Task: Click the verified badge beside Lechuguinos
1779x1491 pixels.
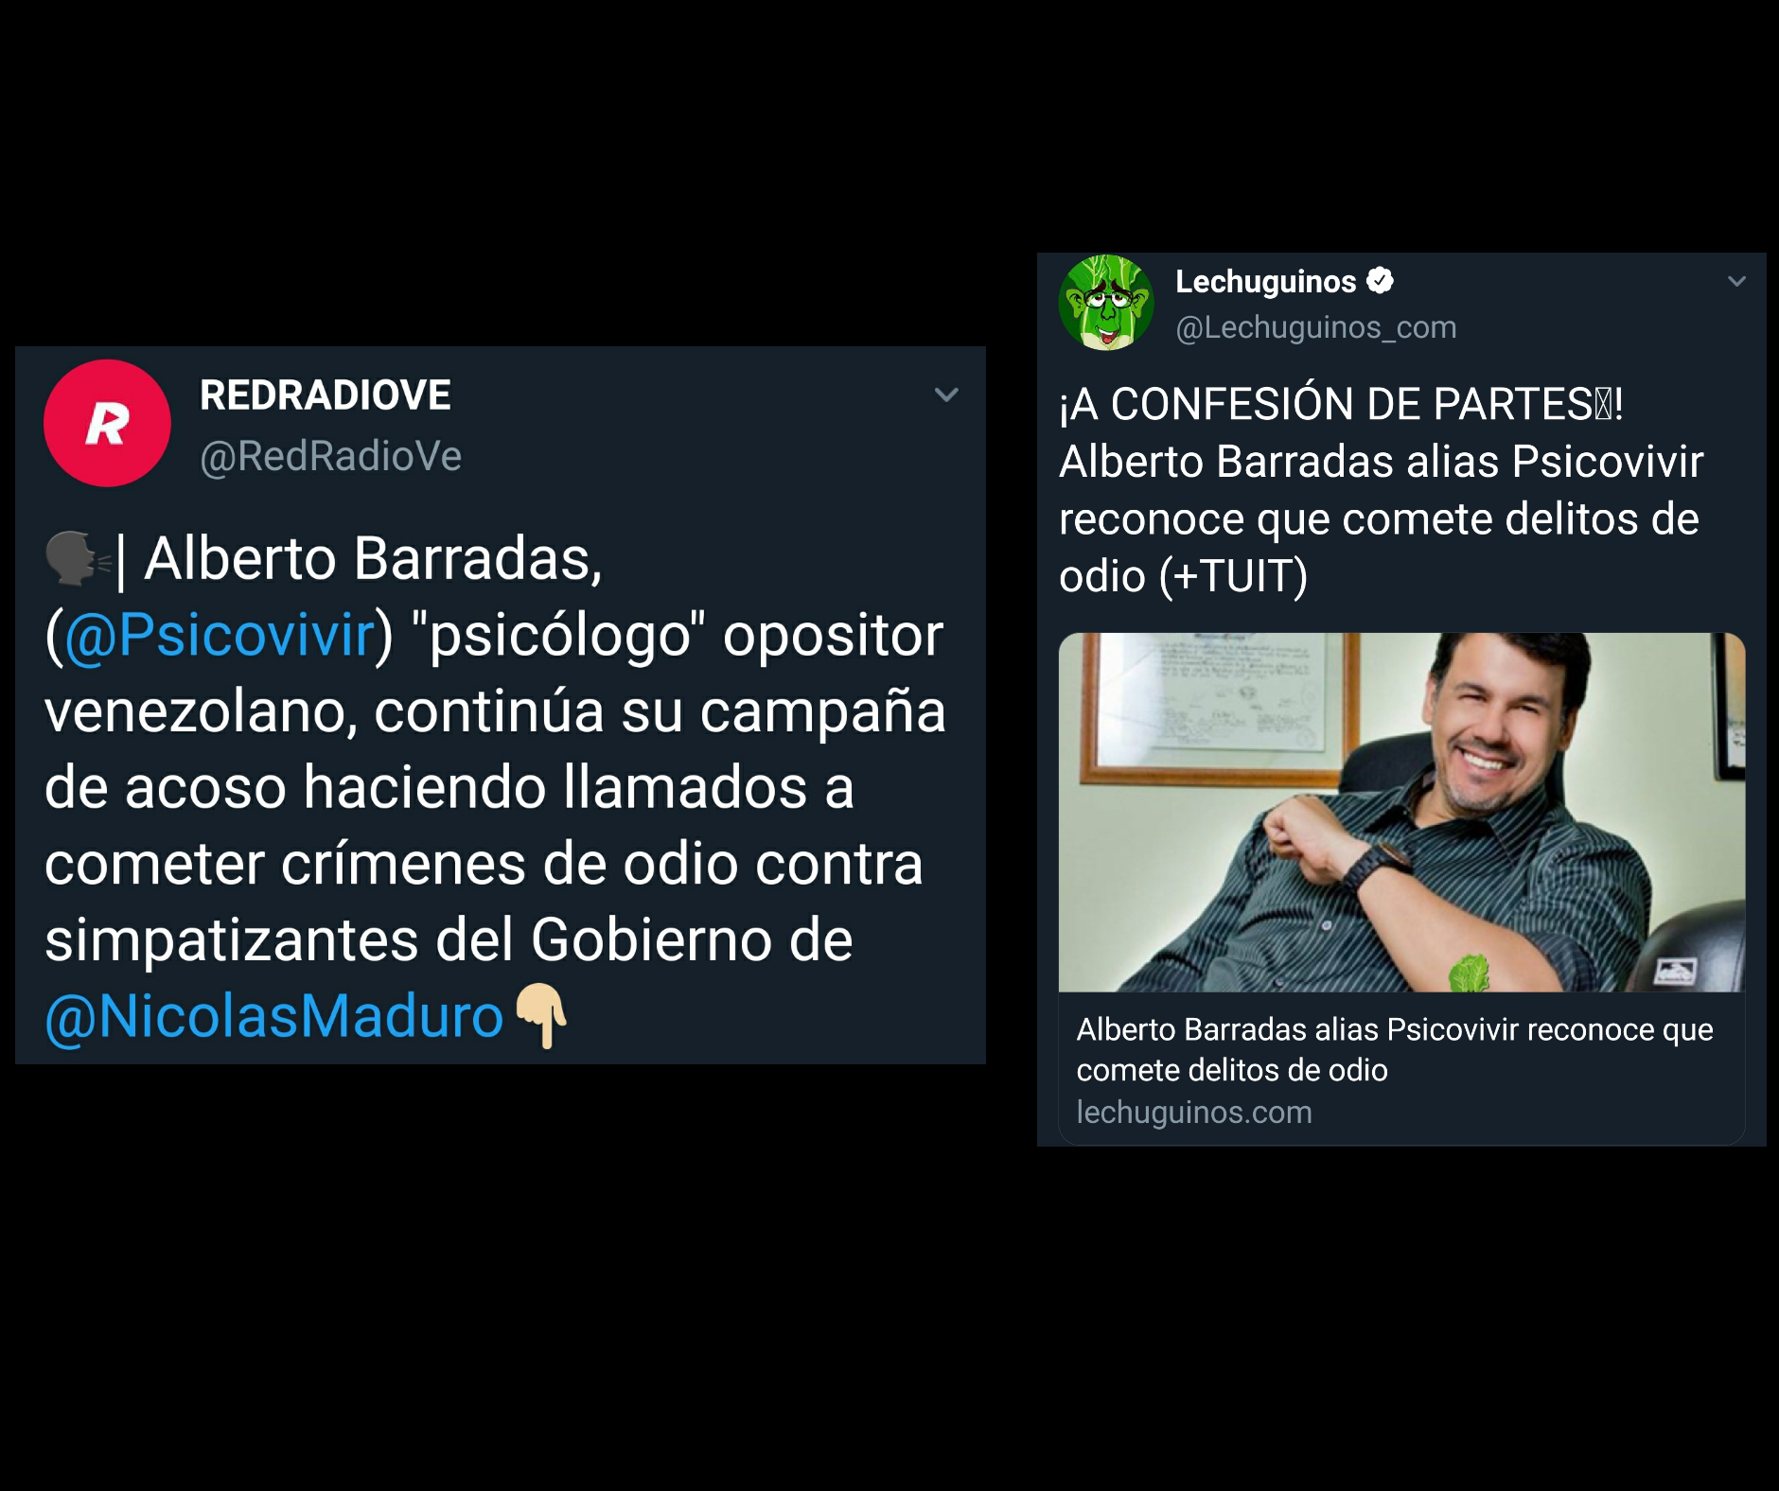Action: click(1381, 281)
